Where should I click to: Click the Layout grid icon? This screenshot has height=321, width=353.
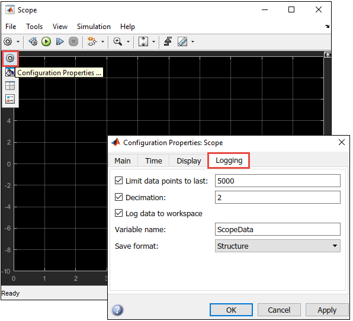point(10,85)
